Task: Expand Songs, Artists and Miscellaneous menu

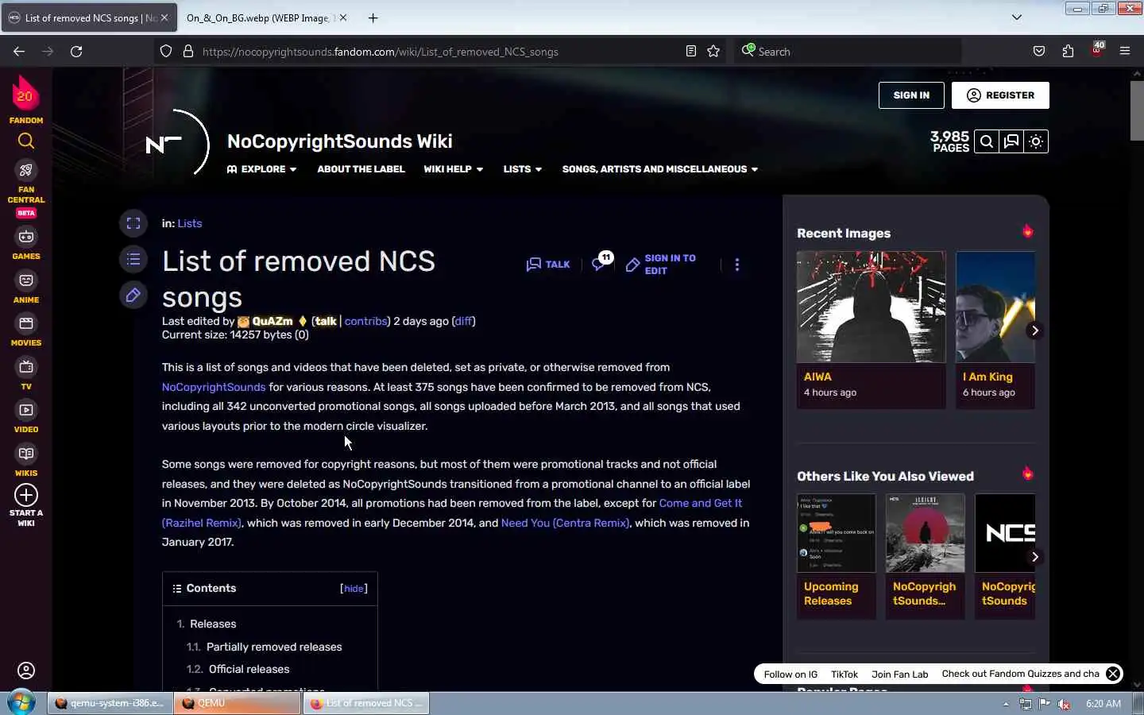Action: pos(660,169)
